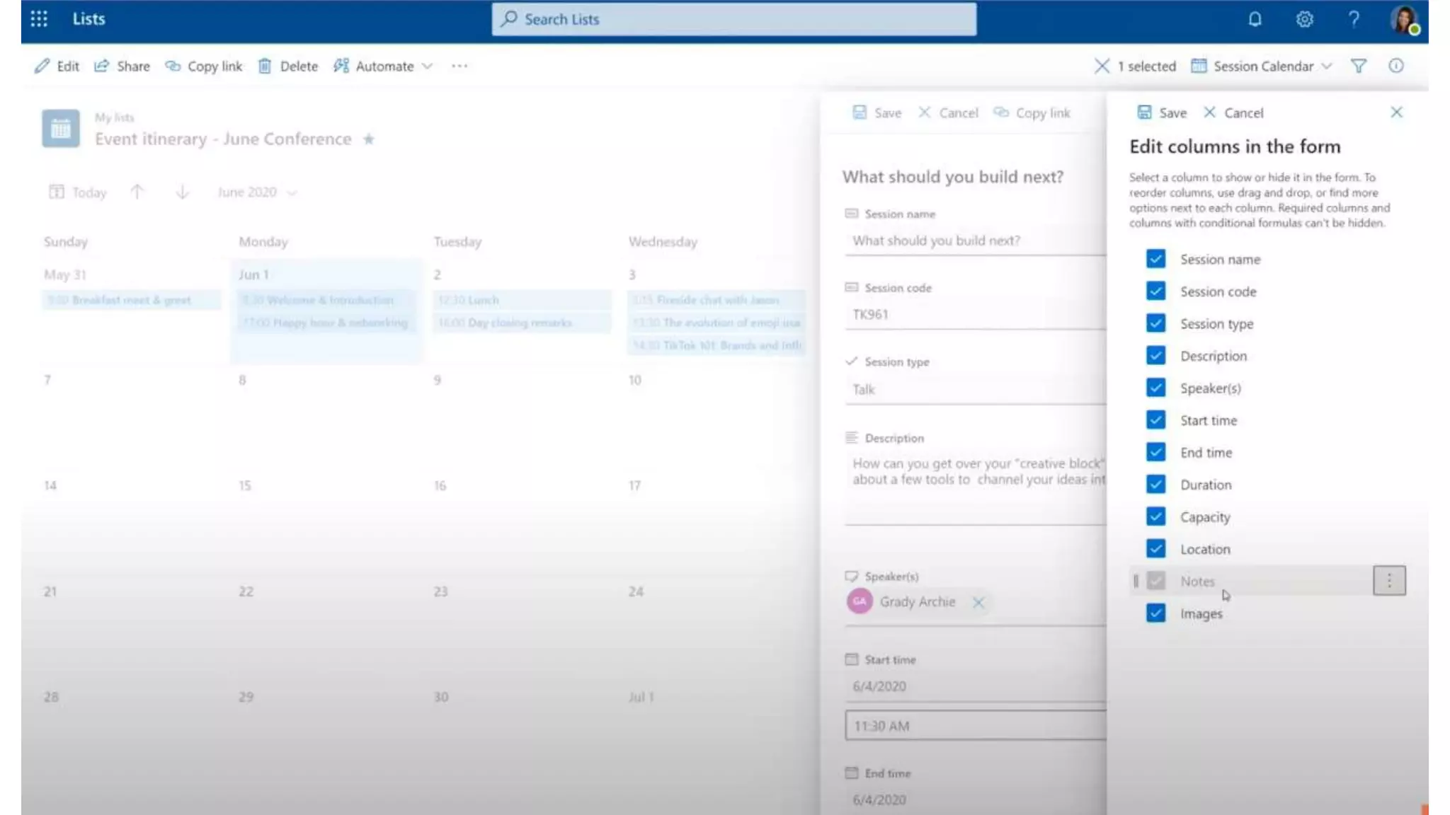Expand the June 2020 month picker
1450x815 pixels.
pyautogui.click(x=256, y=192)
